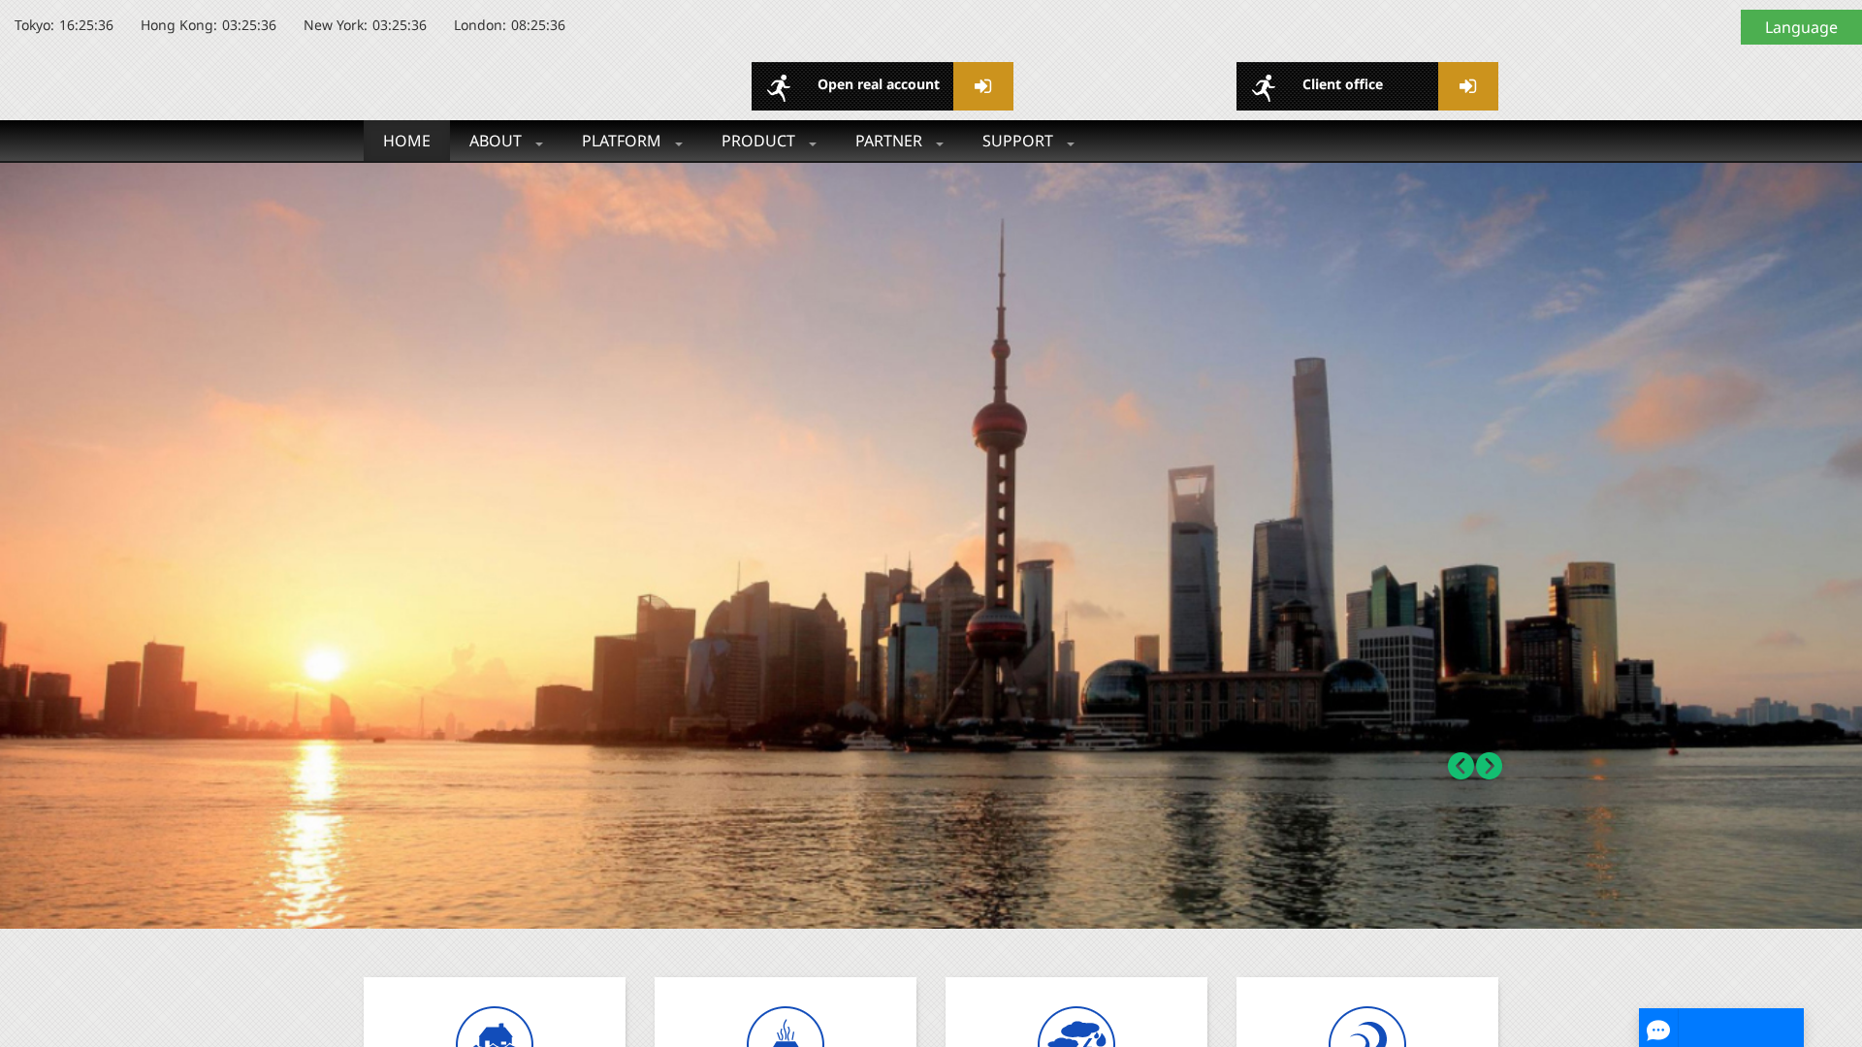Click the login arrow icon next to Client office
This screenshot has width=1862, height=1047.
pos(1467,85)
